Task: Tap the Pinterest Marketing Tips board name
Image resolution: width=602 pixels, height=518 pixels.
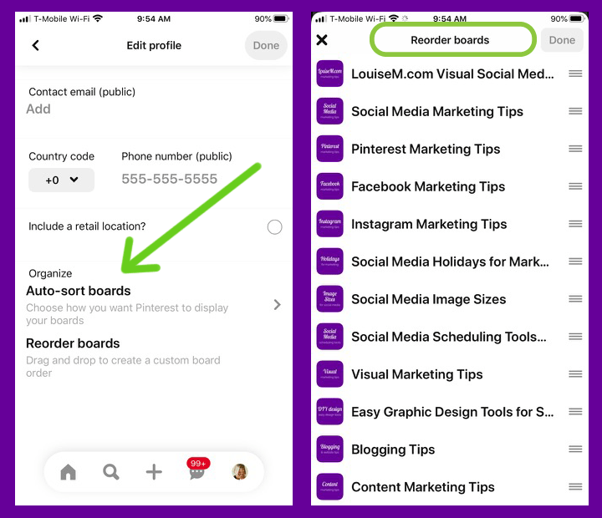Action: (x=426, y=149)
